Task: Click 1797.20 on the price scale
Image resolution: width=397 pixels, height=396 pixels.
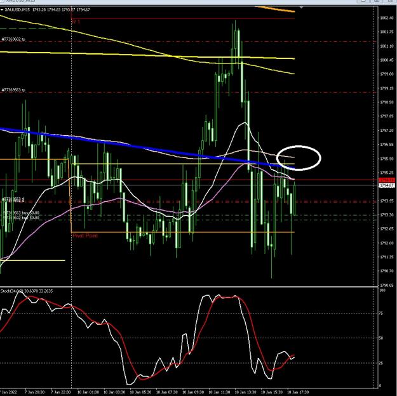Action: pyautogui.click(x=386, y=130)
